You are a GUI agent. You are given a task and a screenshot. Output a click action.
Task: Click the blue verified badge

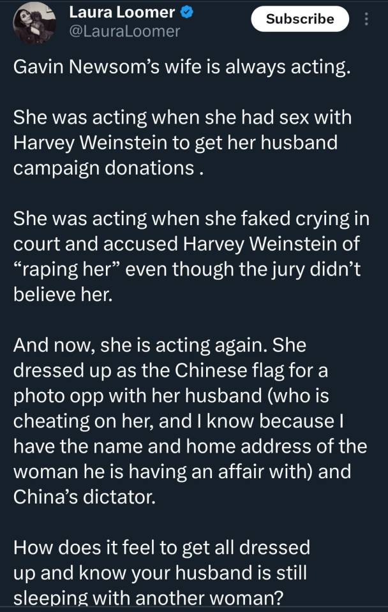point(185,11)
